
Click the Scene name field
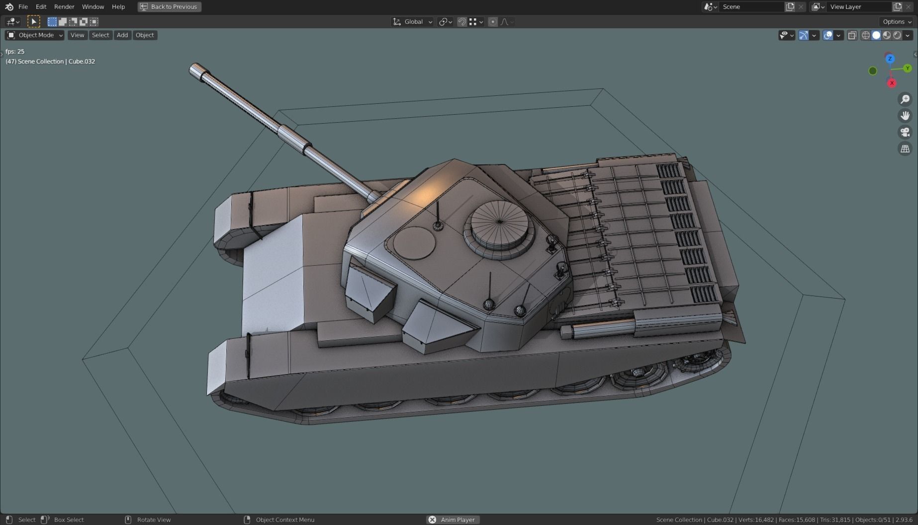(751, 6)
